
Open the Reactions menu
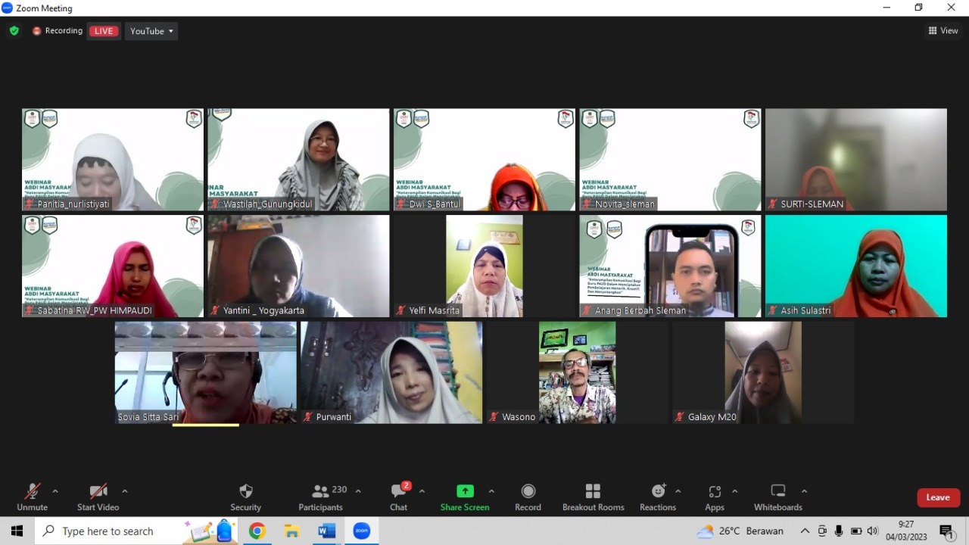658,497
